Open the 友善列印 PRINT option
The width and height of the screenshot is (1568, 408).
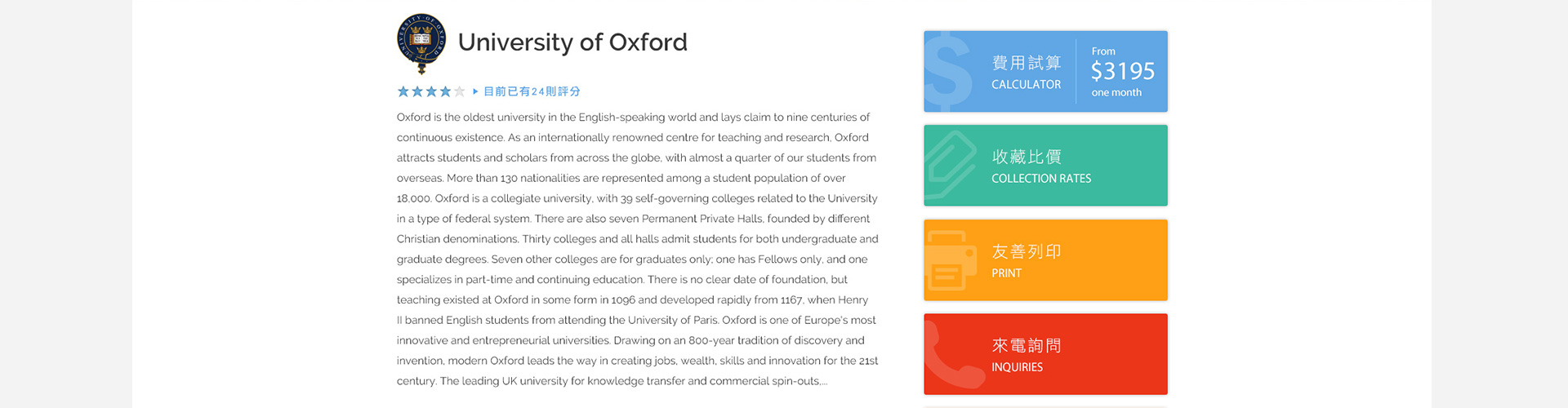1045,260
